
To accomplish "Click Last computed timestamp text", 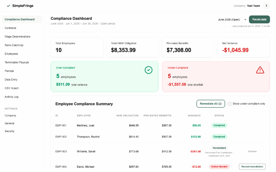I will point(251,26).
